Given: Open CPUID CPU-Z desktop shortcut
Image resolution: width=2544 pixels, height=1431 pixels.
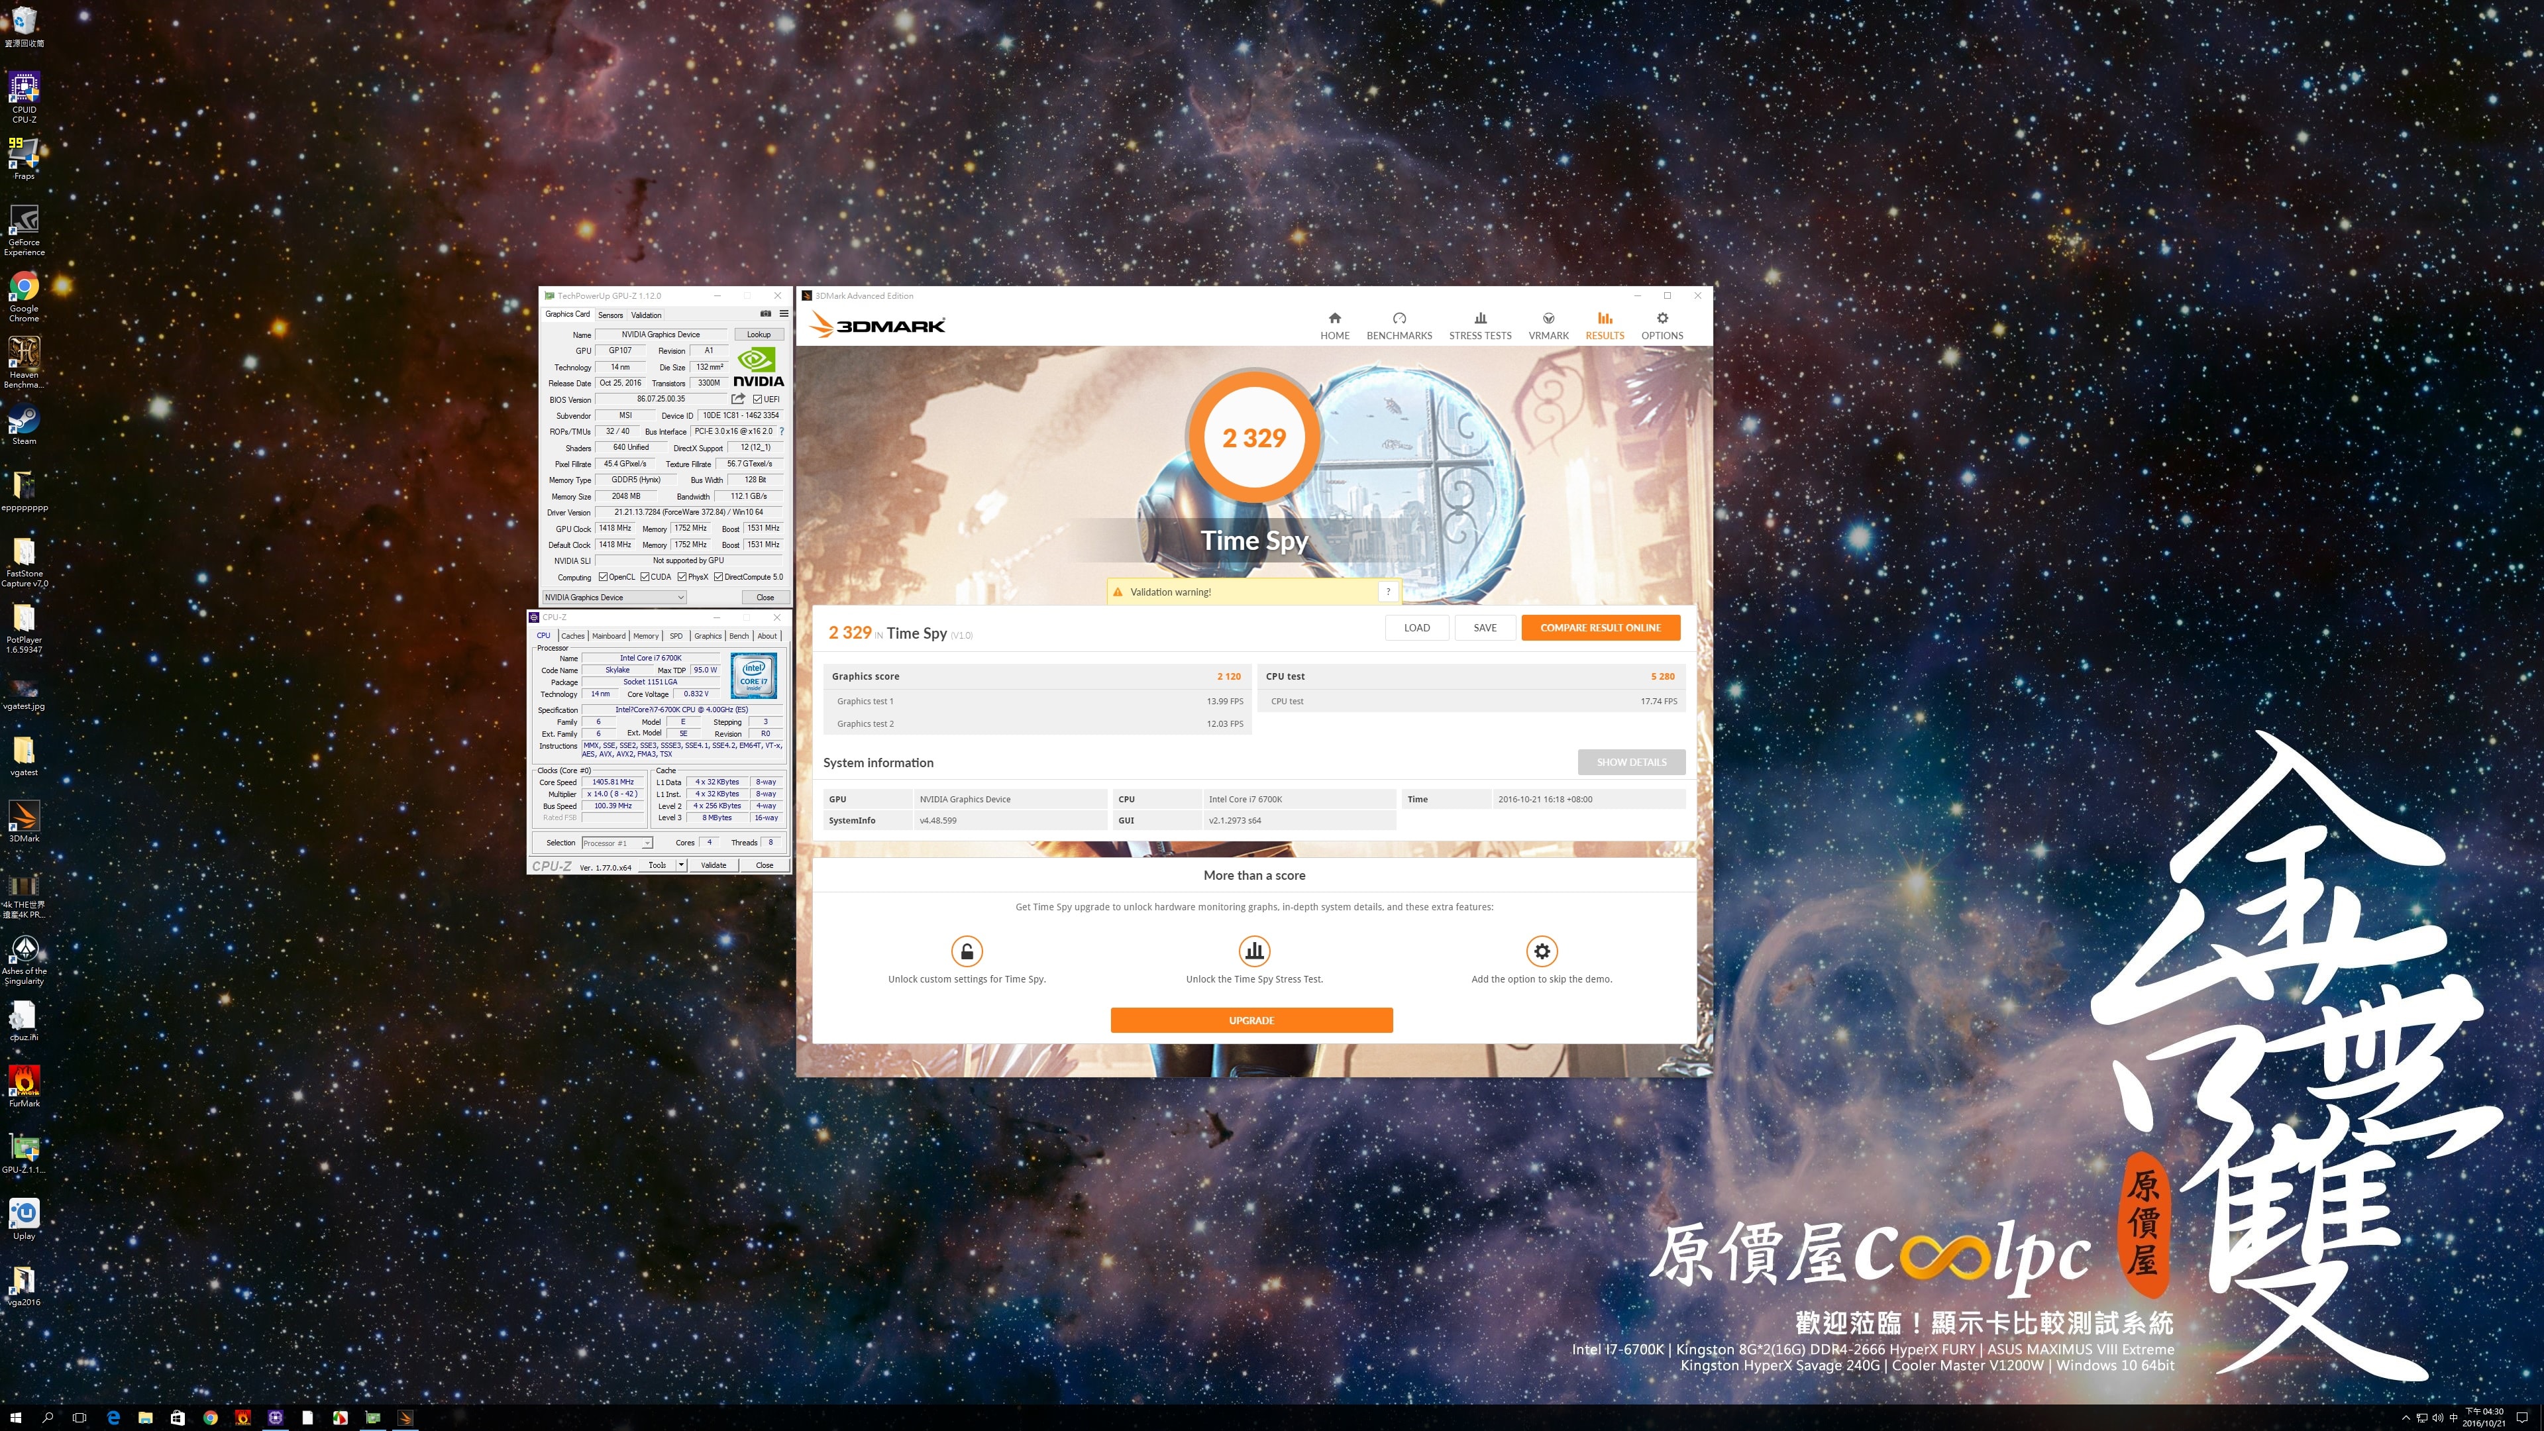Looking at the screenshot, I should pos(24,97).
